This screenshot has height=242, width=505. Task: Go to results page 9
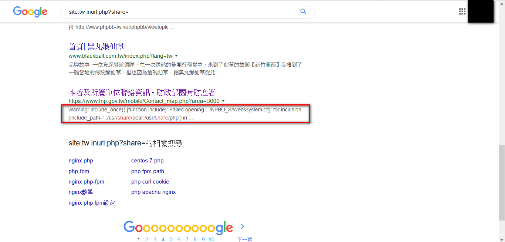203,239
